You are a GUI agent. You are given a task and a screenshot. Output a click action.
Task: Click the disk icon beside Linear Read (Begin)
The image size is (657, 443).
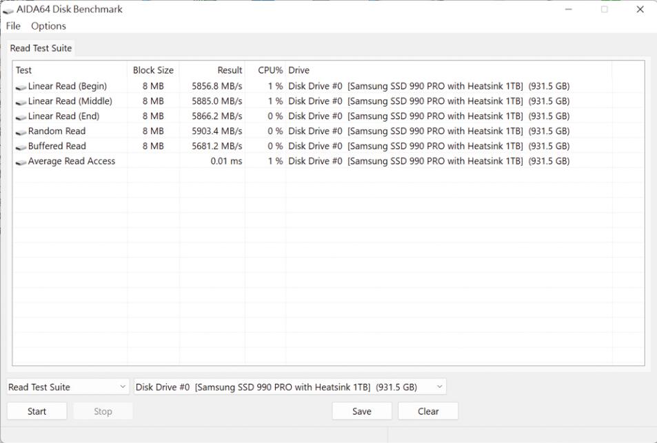pos(21,87)
